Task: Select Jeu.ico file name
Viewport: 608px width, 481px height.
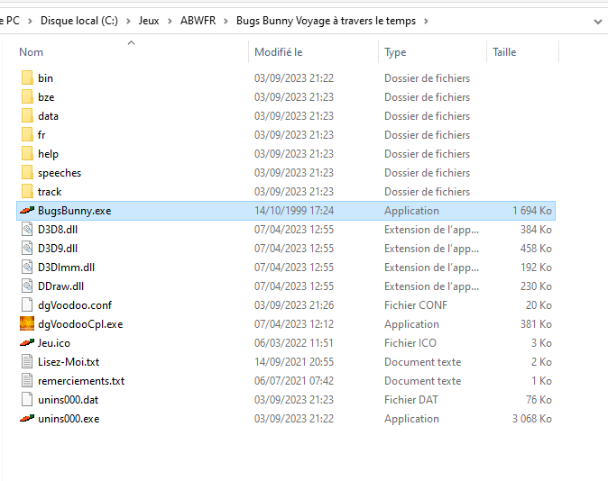Action: coord(54,343)
